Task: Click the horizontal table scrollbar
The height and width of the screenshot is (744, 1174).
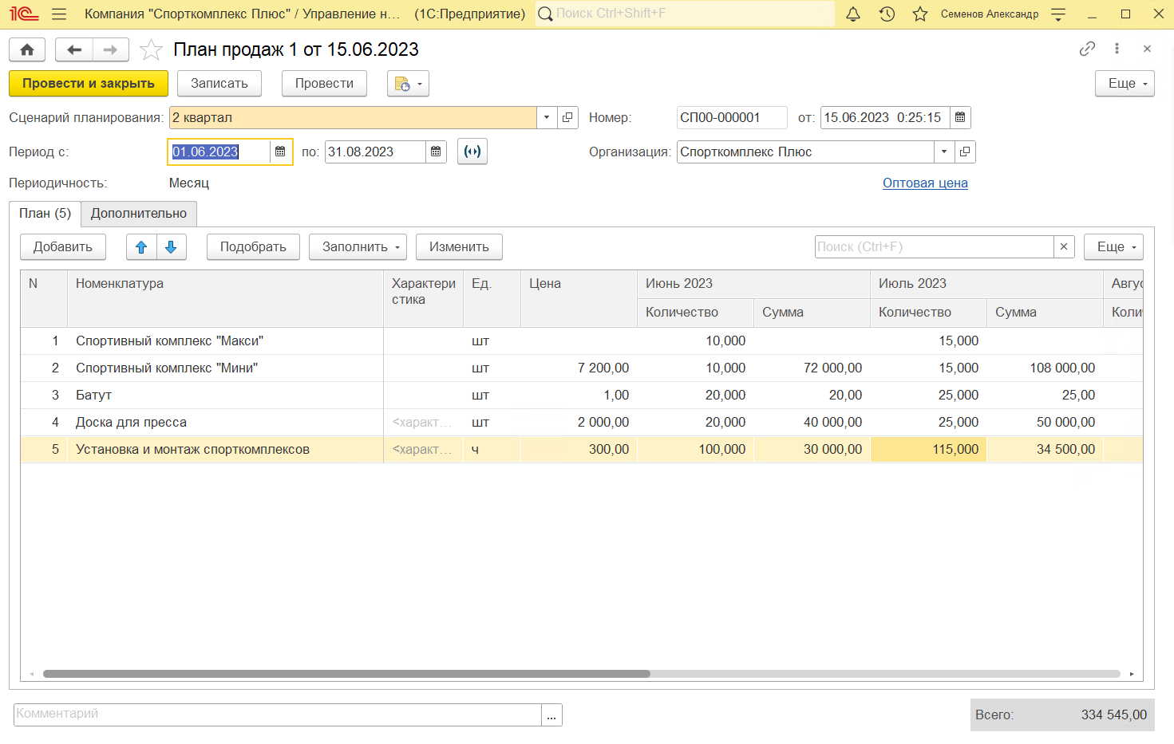Action: pos(346,674)
